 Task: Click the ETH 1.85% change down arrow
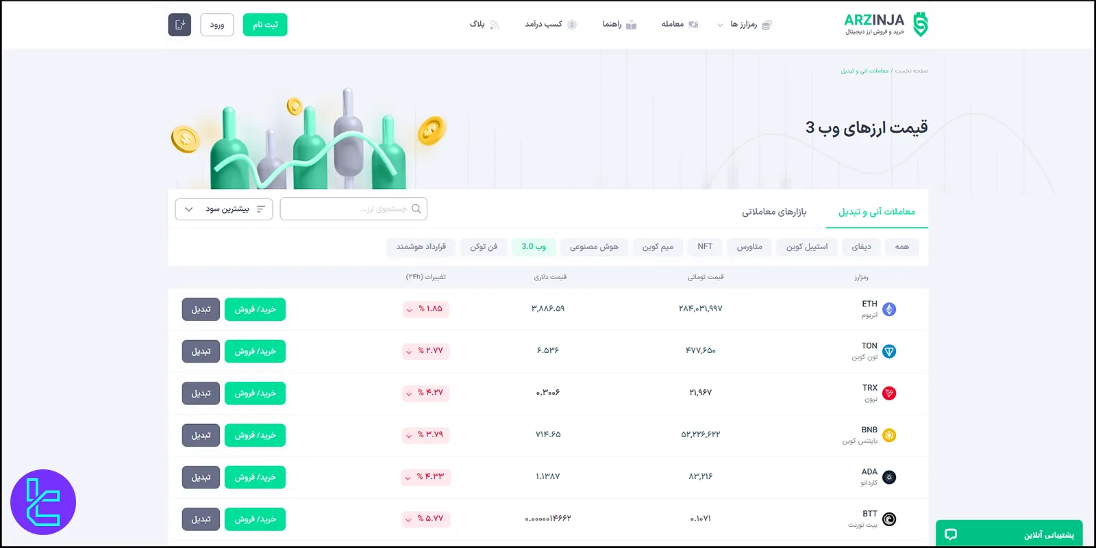[x=410, y=310]
